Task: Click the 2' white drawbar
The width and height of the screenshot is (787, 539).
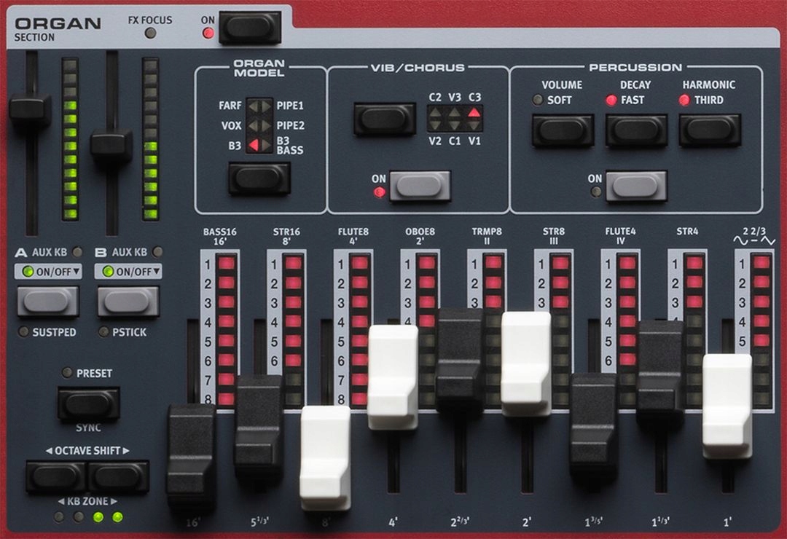Action: click(x=526, y=364)
